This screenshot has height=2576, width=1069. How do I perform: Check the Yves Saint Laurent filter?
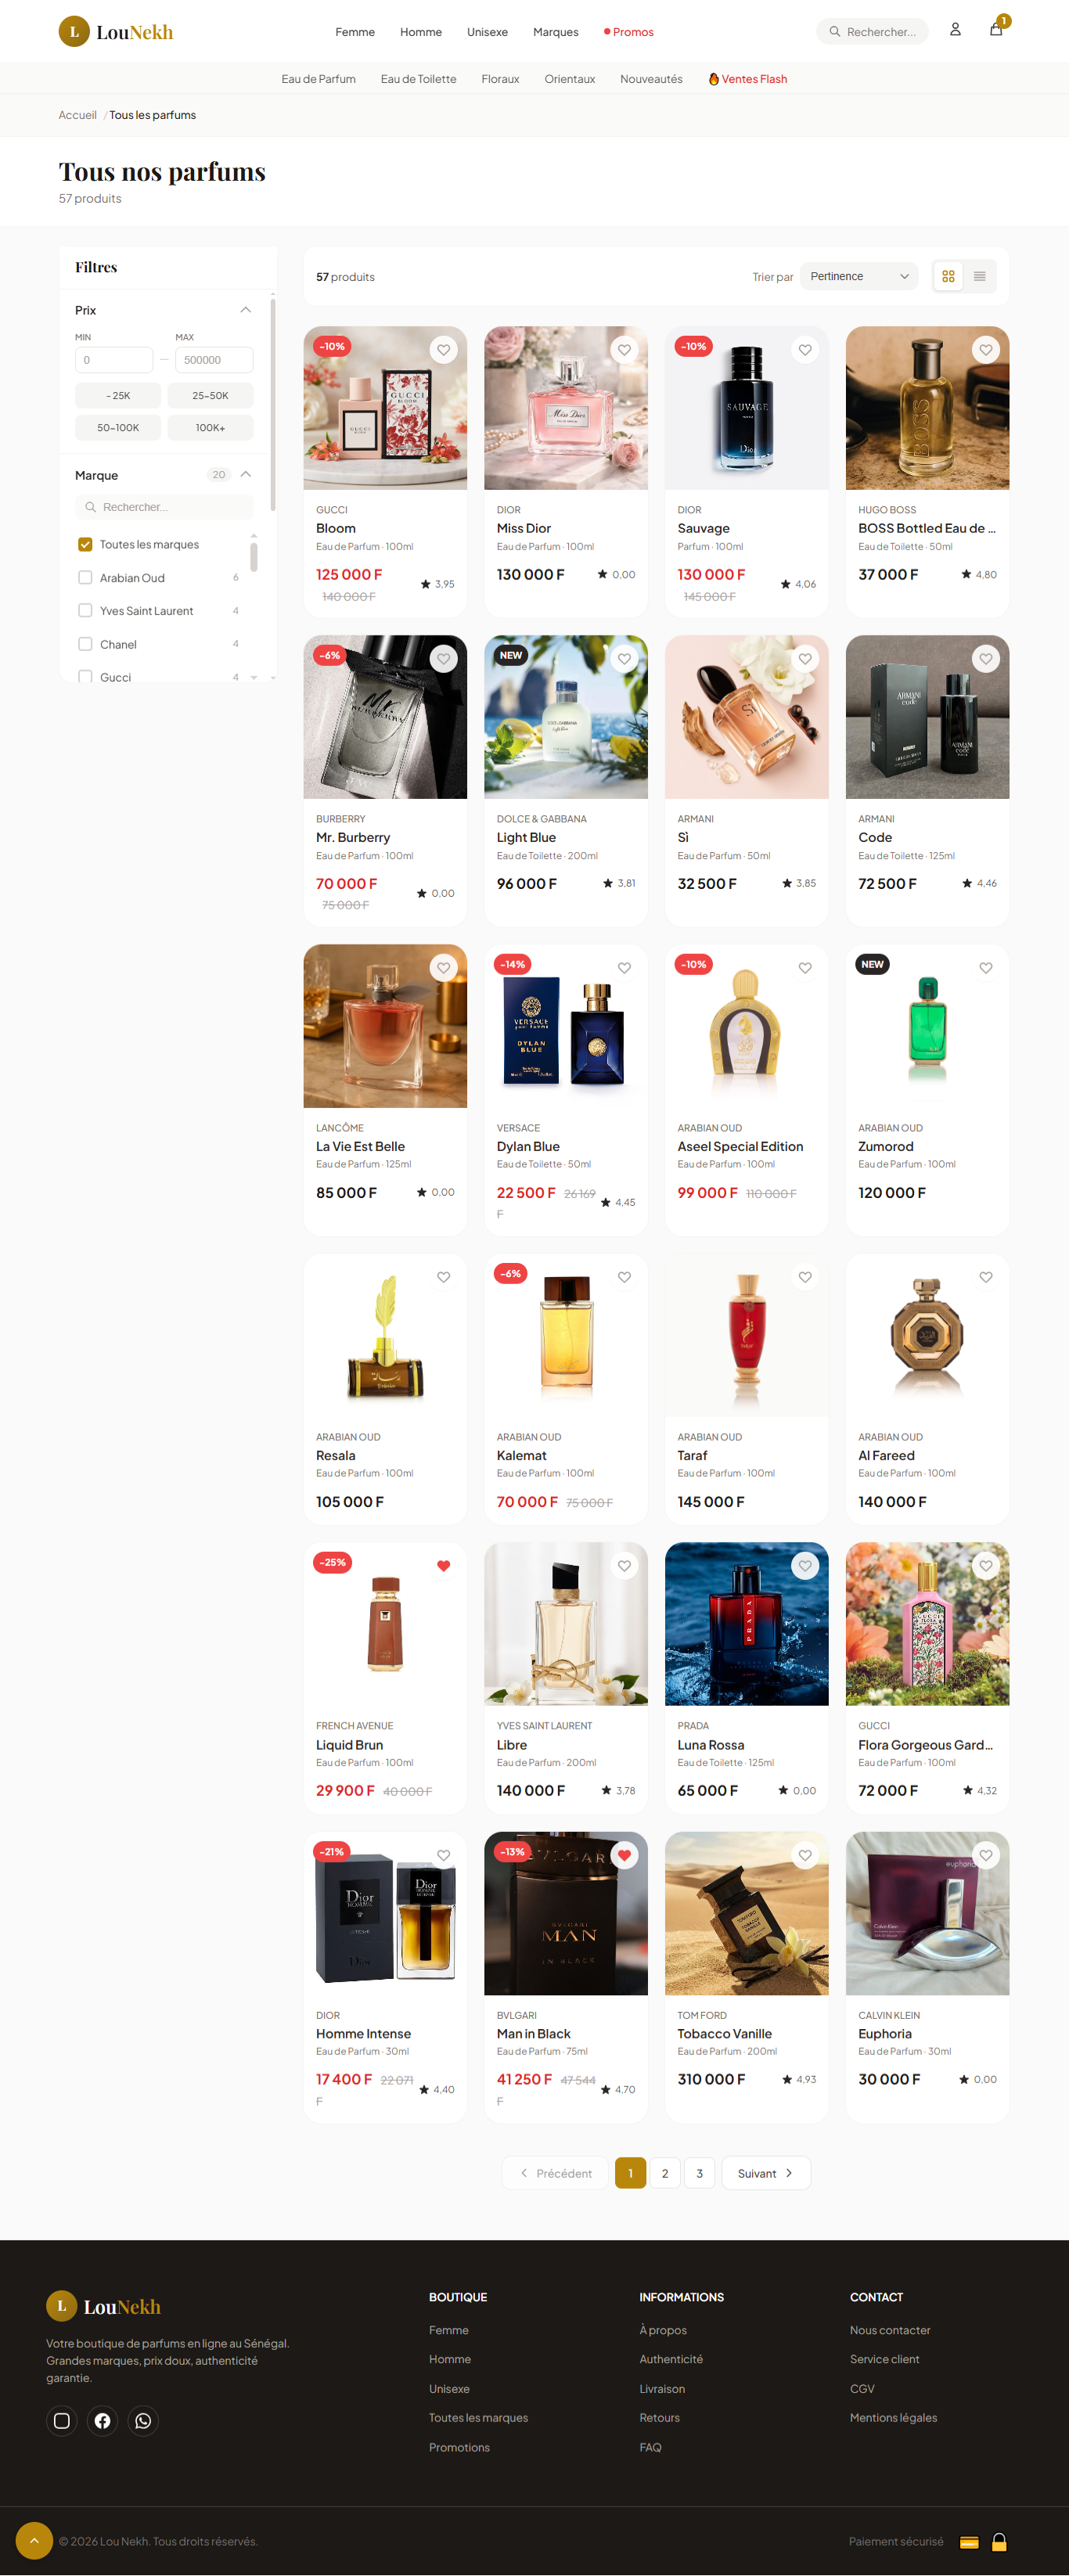pyautogui.click(x=85, y=611)
